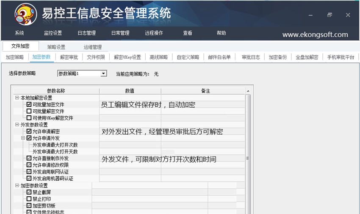Click the parameter list vertical scrollbar thumb
Viewport: 360px width, 214px height.
[248, 158]
